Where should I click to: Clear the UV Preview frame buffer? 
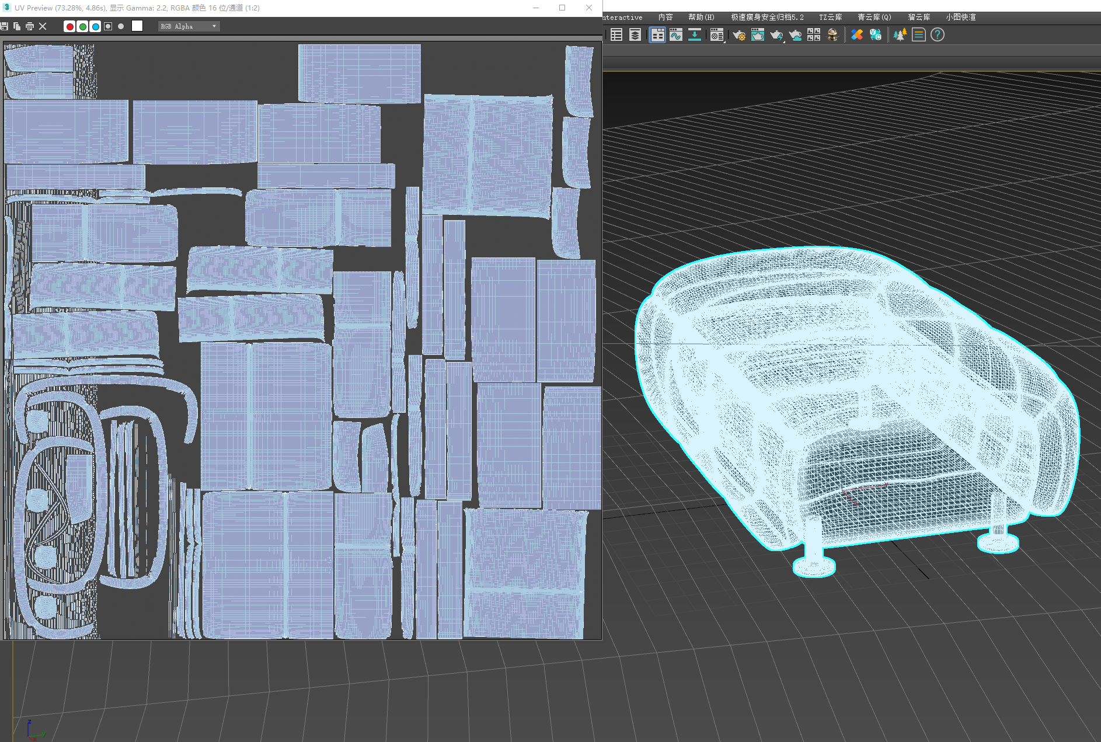tap(43, 26)
